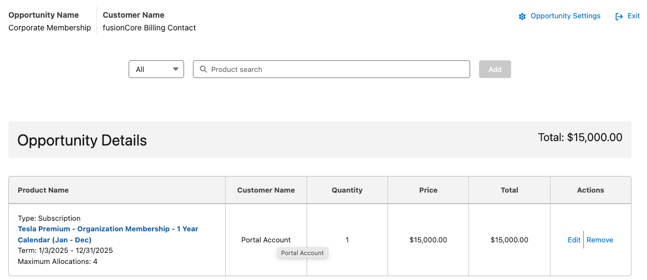This screenshot has width=647, height=280.
Task: Open the All filter dropdown
Action: pyautogui.click(x=156, y=69)
